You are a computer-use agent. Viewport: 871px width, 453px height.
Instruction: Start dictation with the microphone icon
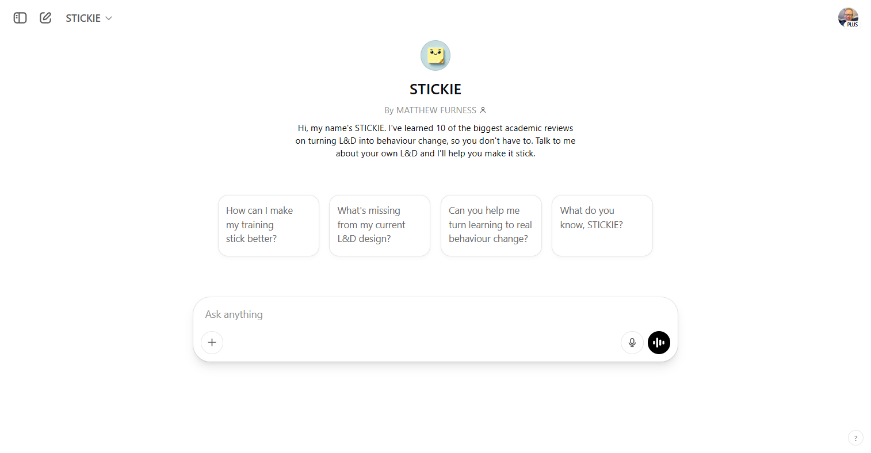(632, 343)
